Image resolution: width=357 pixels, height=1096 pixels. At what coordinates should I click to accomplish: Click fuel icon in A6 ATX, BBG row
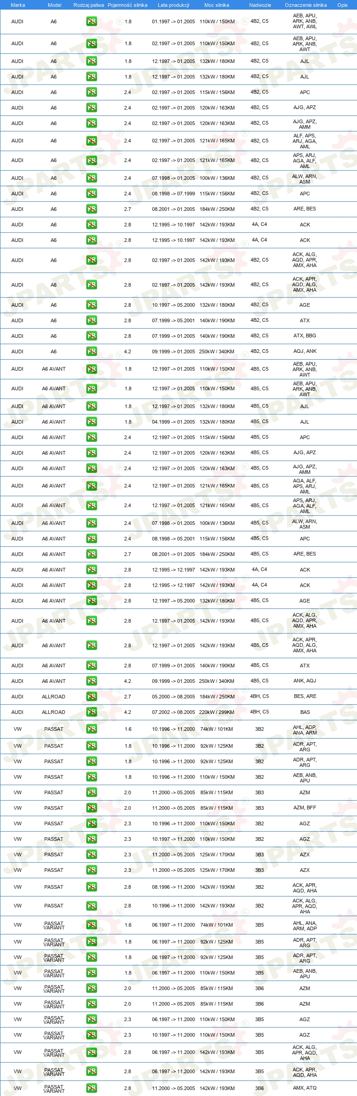91,336
